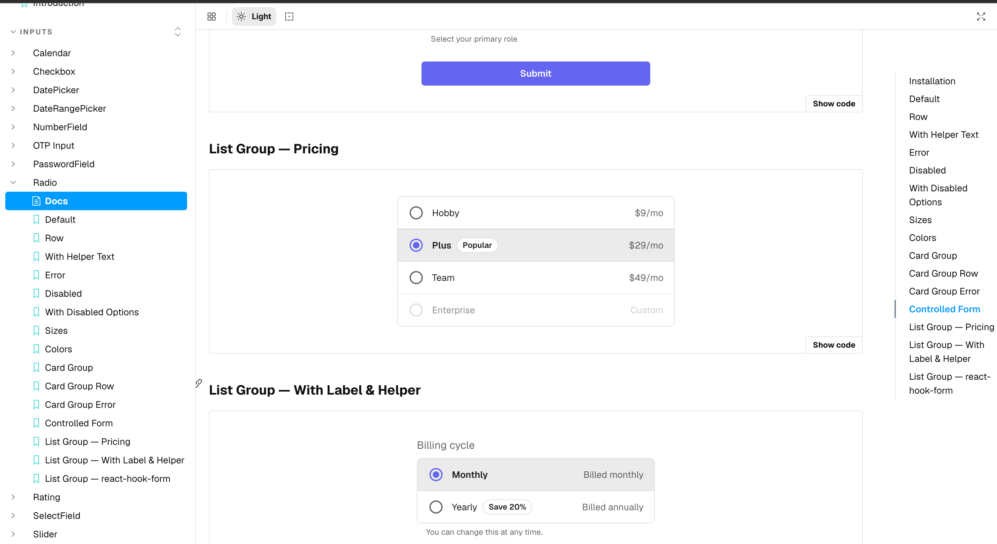Expand the DatePicker tree node
This screenshot has height=544, width=997.
(x=13, y=90)
